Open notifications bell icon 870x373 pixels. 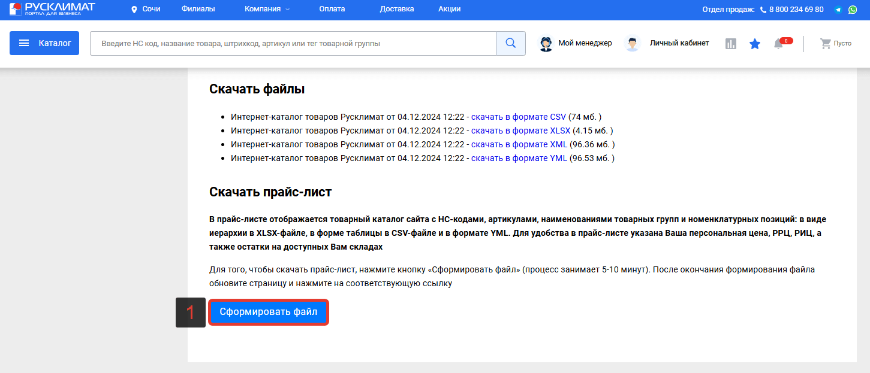pos(778,44)
